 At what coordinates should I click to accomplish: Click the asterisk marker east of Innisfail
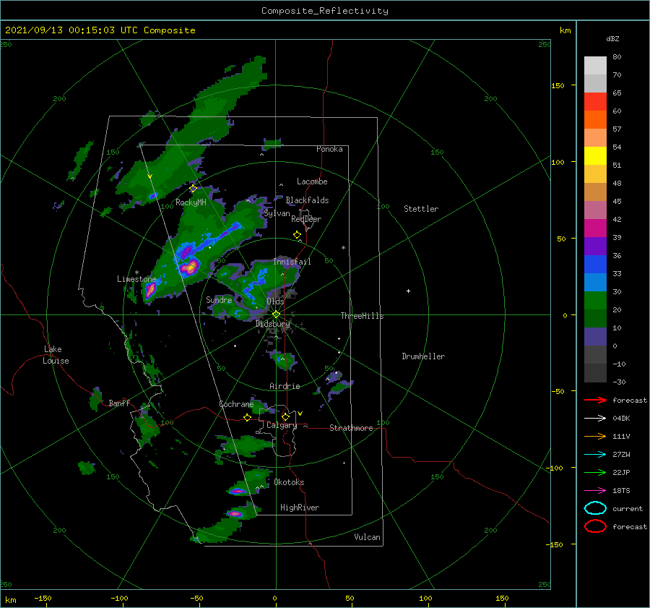pyautogui.click(x=343, y=248)
